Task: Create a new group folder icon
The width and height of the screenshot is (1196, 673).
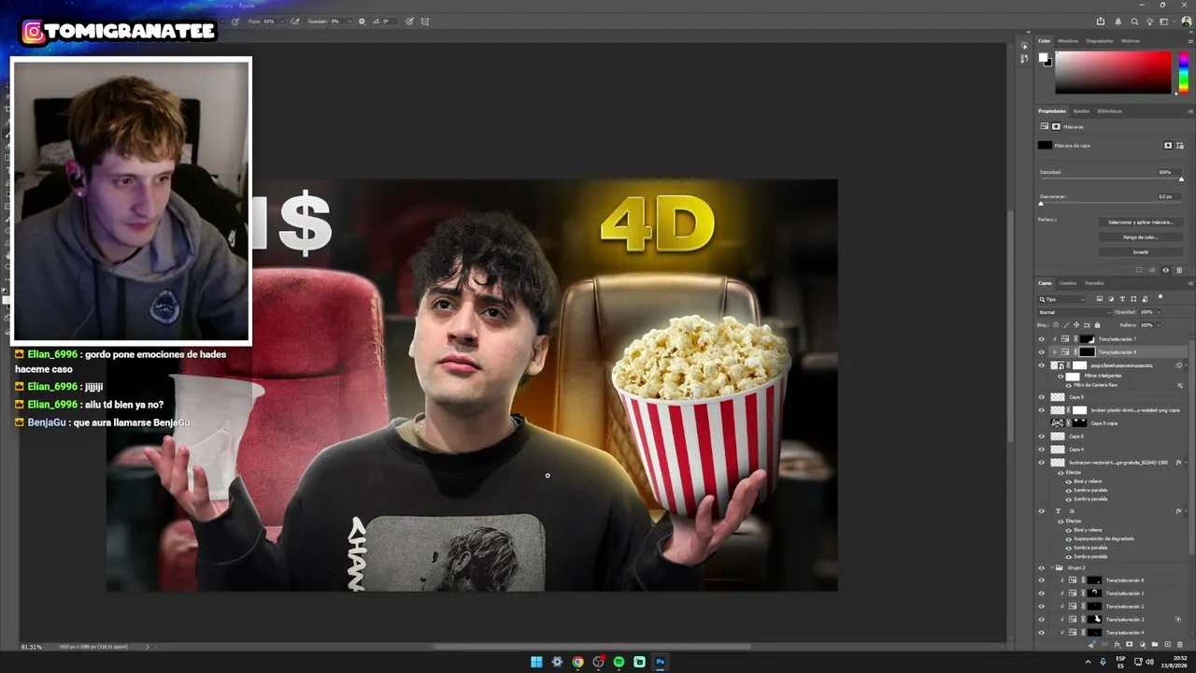Action: tap(1154, 645)
